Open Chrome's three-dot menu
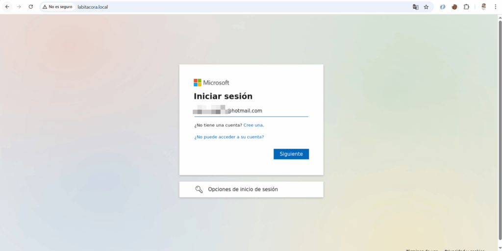Viewport: 502px width, 251px height. pos(495,7)
